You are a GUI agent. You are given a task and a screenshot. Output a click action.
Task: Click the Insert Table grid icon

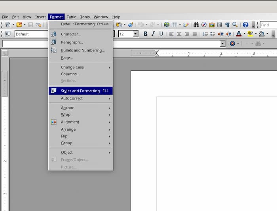(x=175, y=25)
